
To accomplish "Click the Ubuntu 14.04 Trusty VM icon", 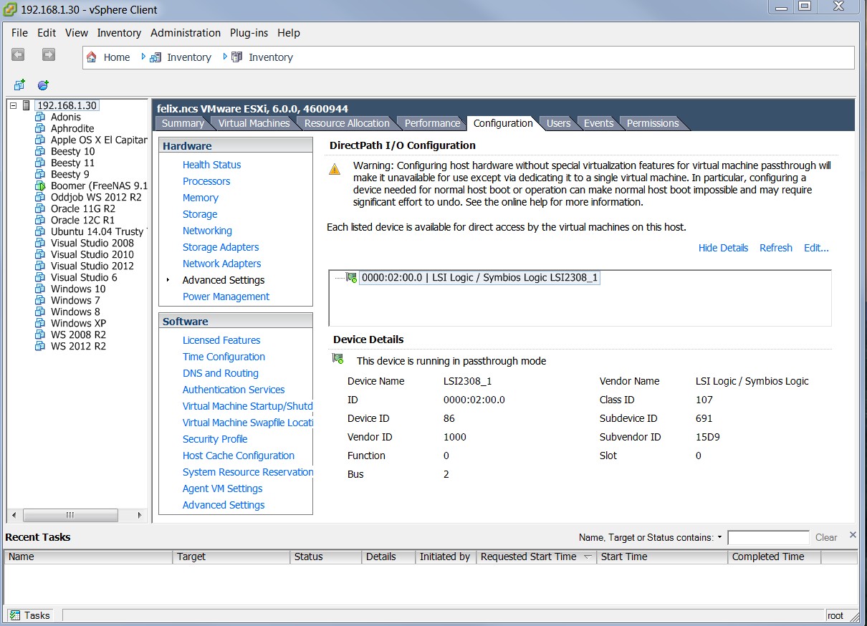I will 40,231.
